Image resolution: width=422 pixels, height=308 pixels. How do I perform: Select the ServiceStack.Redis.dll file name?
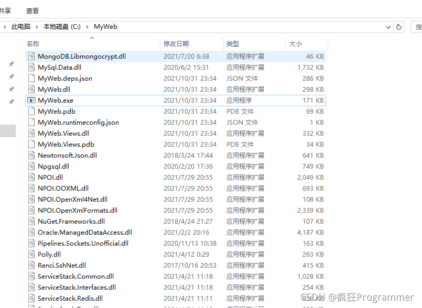click(70, 298)
